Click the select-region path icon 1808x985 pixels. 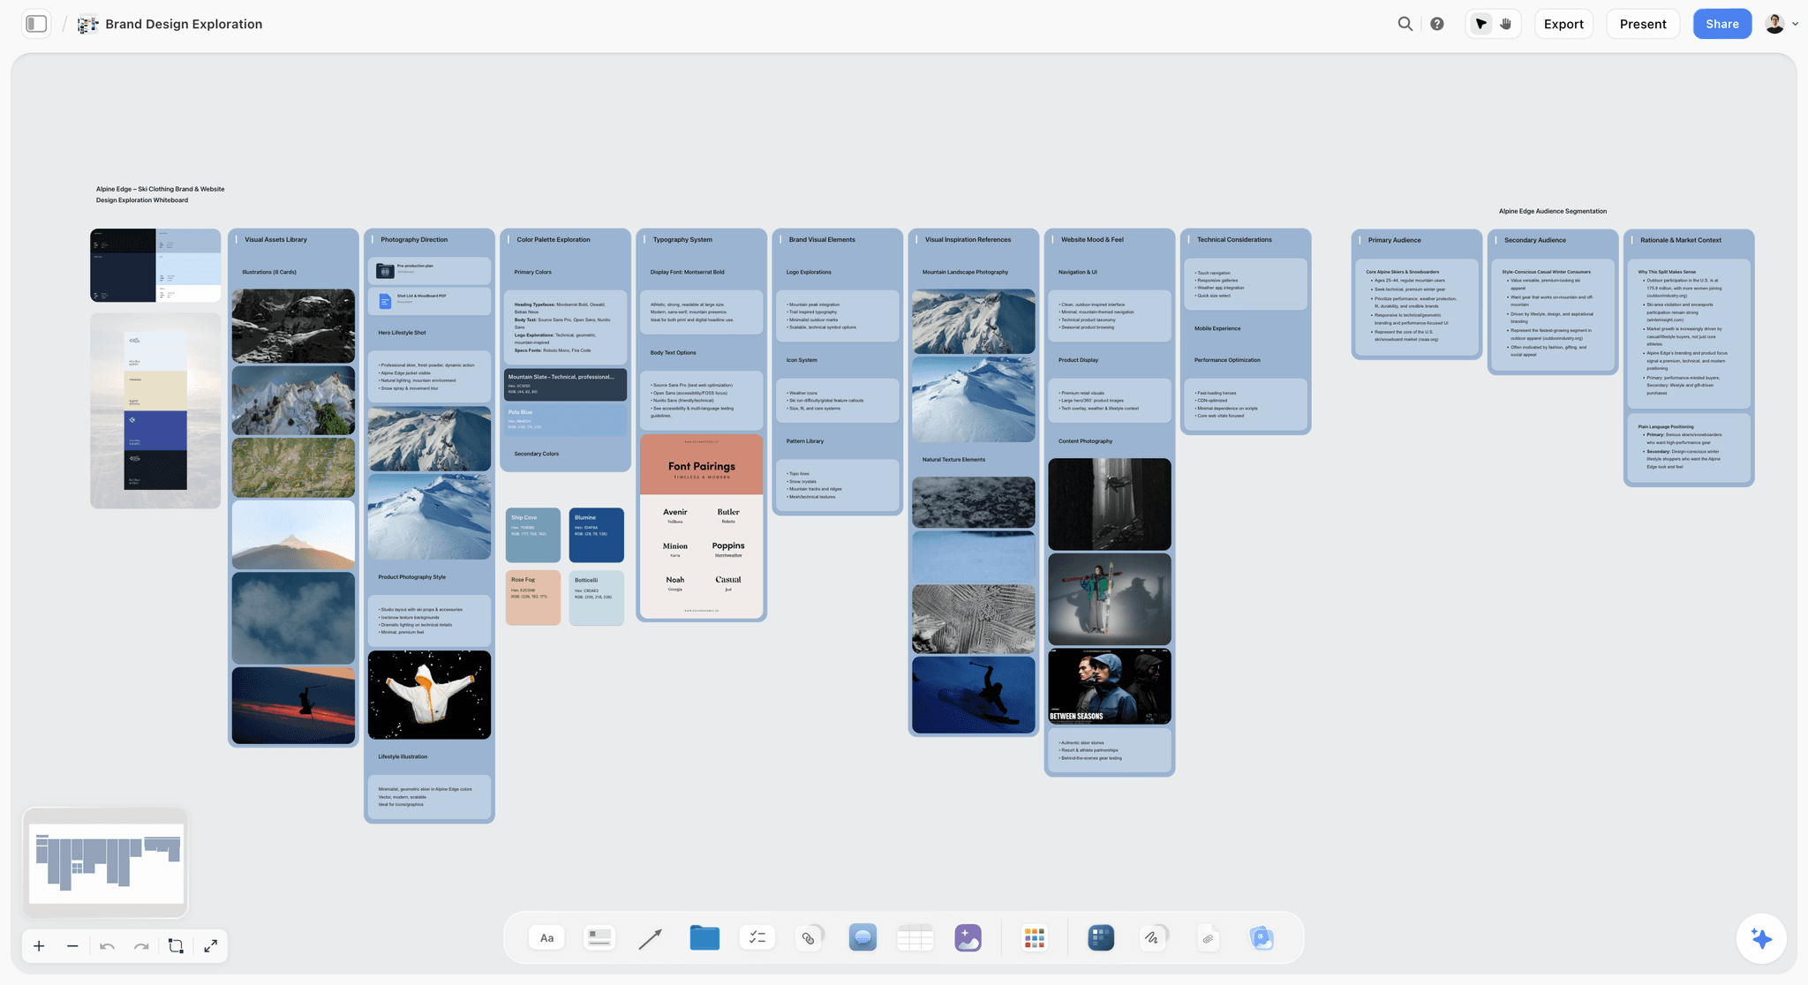click(176, 946)
